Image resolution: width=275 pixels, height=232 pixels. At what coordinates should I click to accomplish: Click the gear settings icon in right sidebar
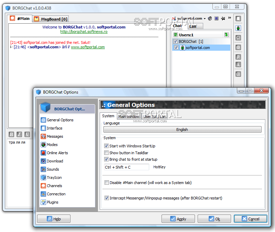238,47
